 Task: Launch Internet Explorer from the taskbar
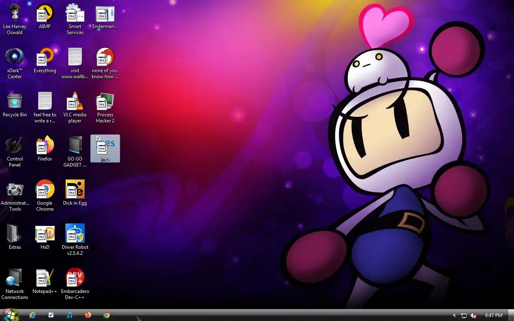click(33, 315)
